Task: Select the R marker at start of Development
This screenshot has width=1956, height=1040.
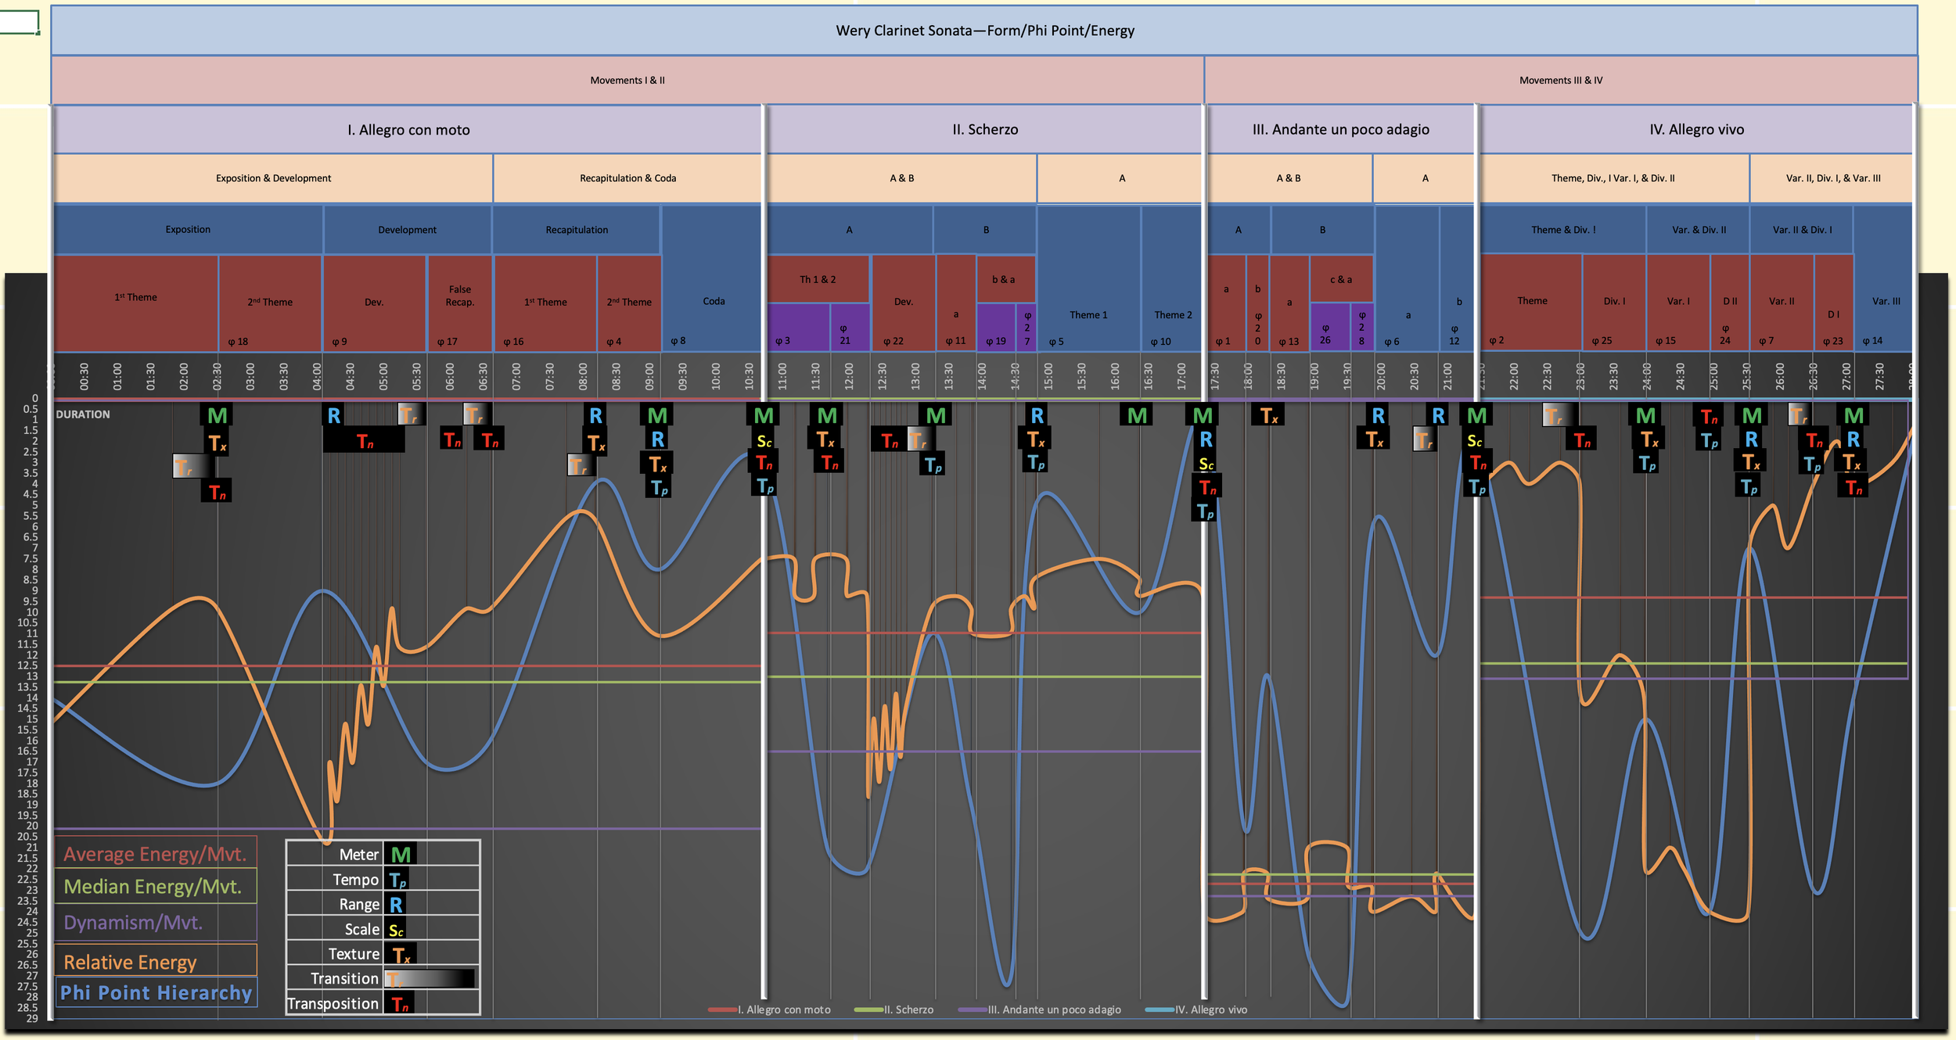Action: (333, 415)
